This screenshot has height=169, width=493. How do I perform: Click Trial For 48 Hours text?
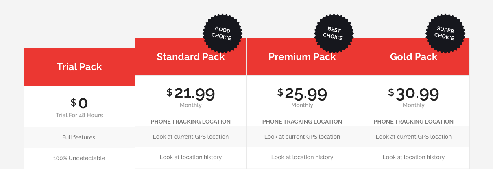[x=79, y=115]
